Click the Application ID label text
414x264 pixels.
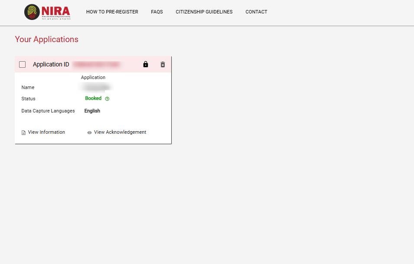[51, 64]
